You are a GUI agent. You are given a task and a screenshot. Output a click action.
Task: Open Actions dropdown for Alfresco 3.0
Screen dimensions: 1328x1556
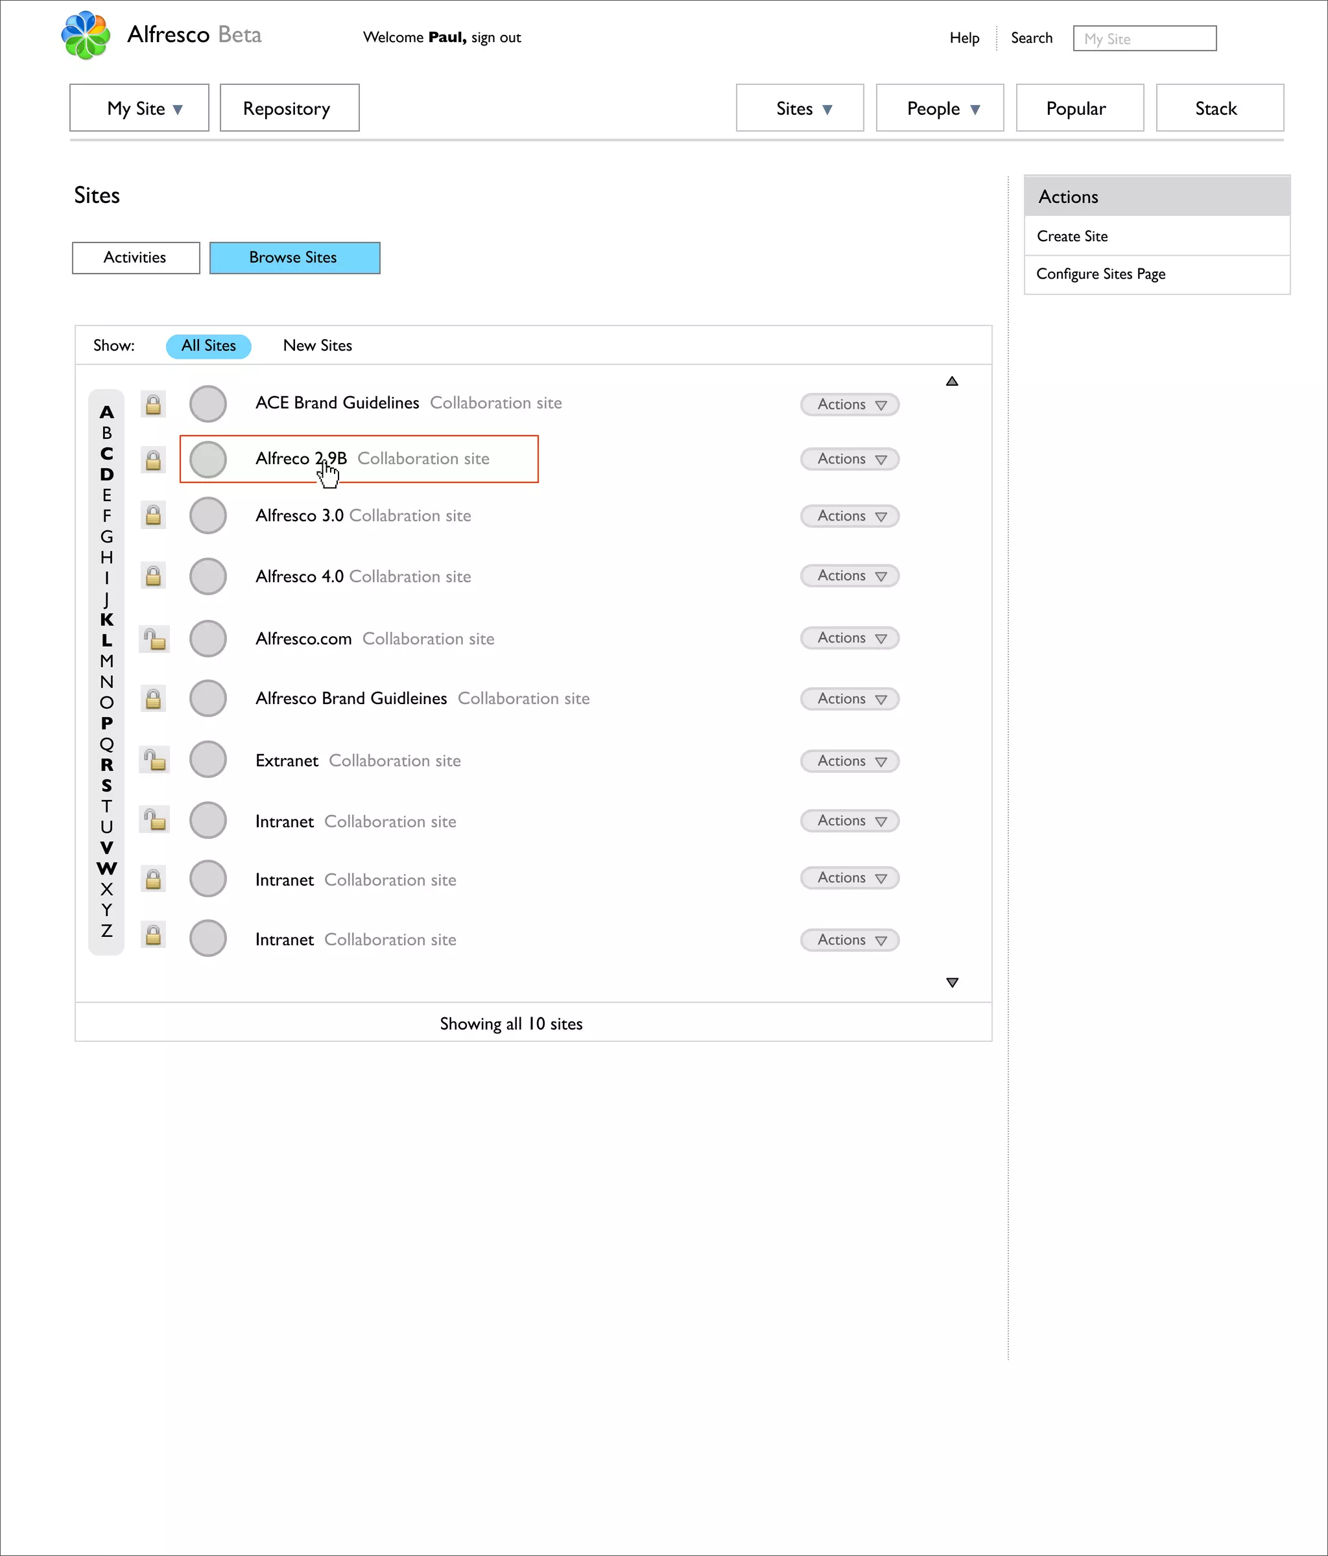point(849,516)
